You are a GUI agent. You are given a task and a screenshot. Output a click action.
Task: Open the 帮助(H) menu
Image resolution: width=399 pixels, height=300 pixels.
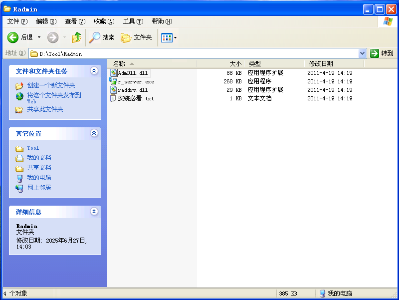(x=162, y=21)
